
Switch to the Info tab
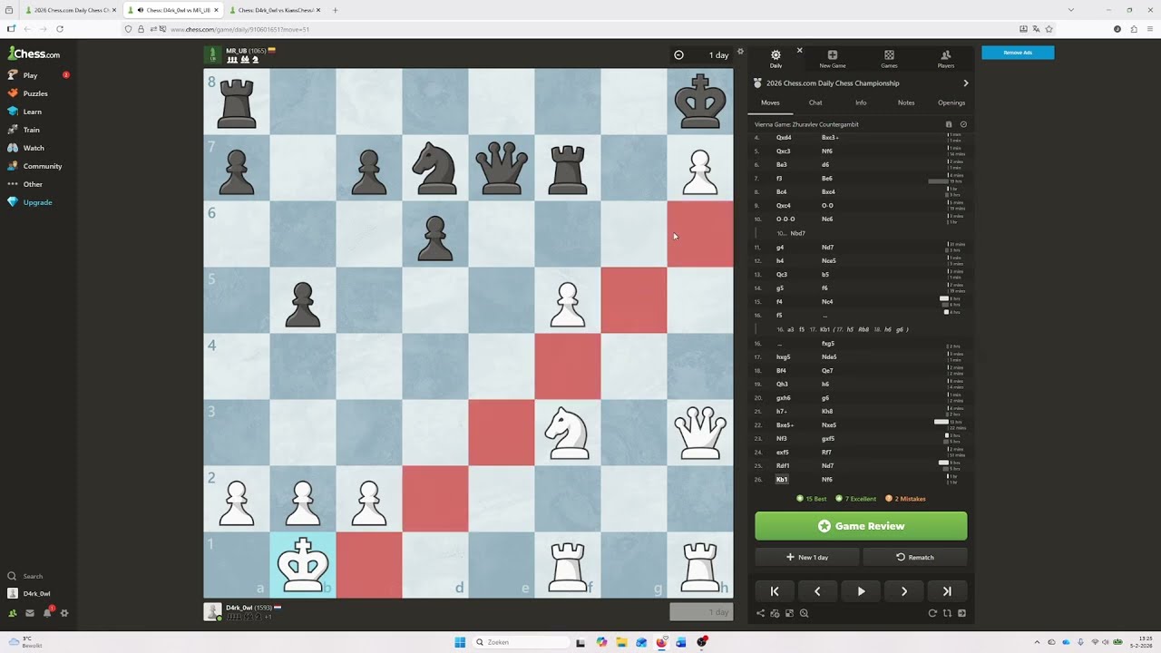pyautogui.click(x=861, y=102)
